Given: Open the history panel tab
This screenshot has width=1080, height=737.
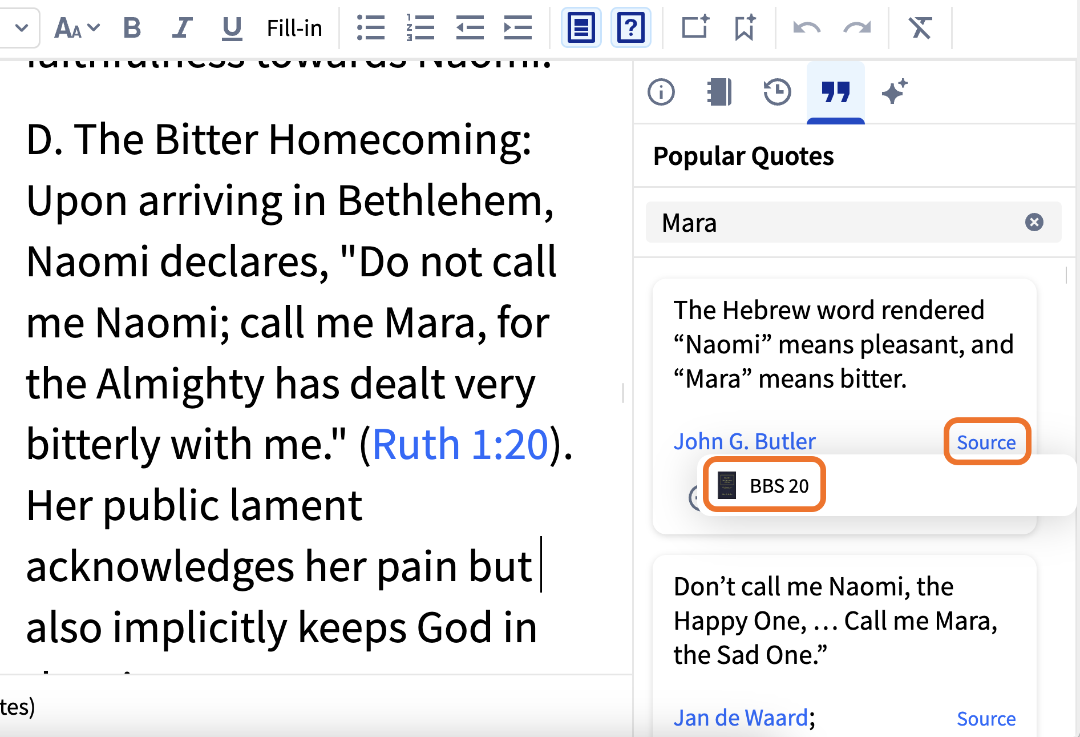Looking at the screenshot, I should click(777, 92).
